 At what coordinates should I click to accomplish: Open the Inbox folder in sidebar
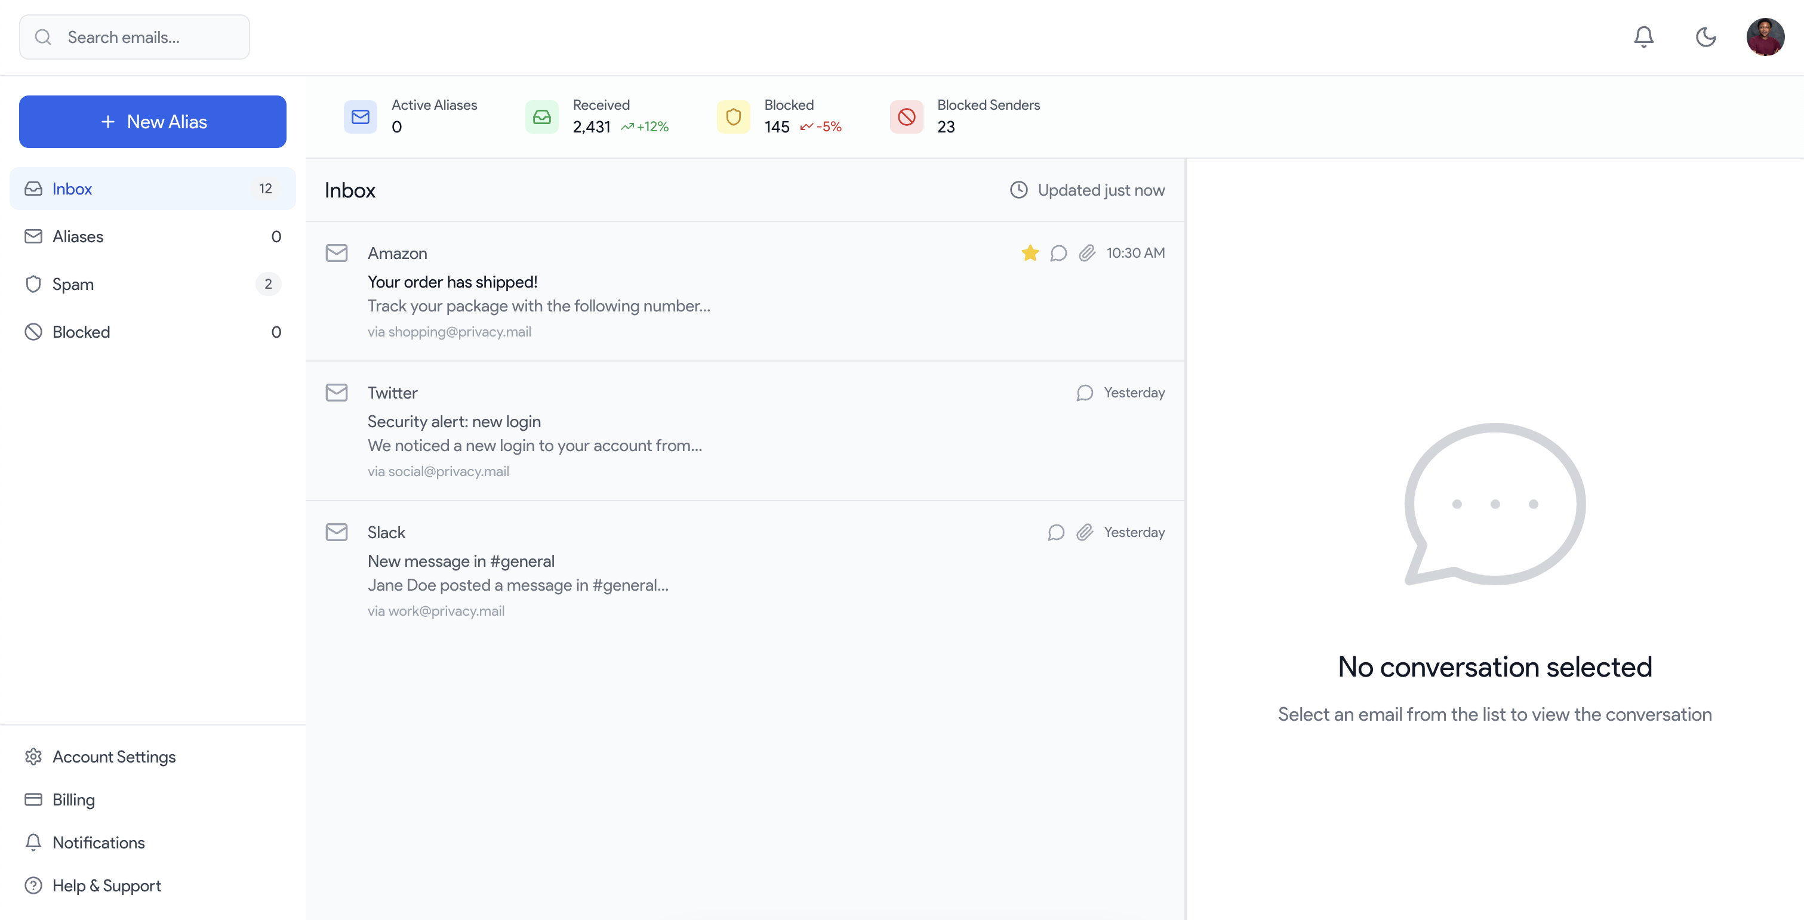153,189
